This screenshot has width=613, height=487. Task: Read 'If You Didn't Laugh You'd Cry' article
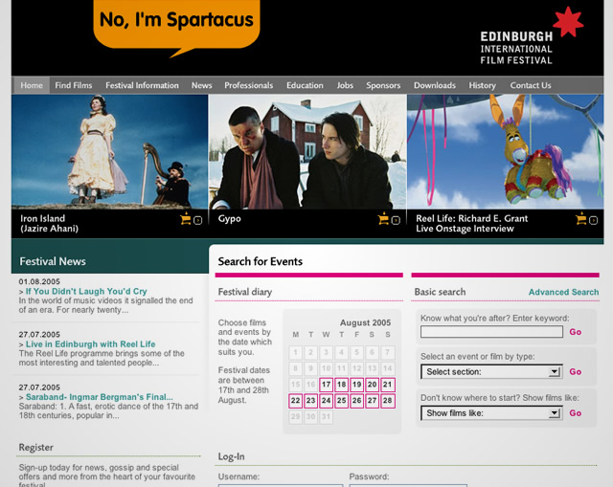click(x=86, y=292)
